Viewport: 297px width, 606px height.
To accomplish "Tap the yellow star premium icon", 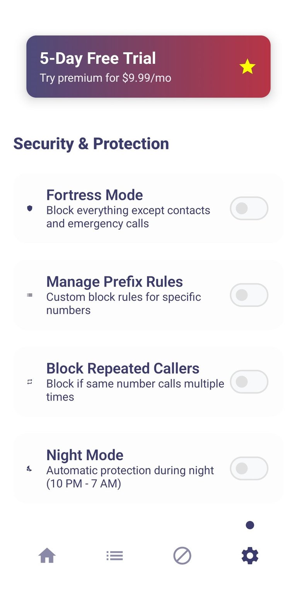I will 247,67.
